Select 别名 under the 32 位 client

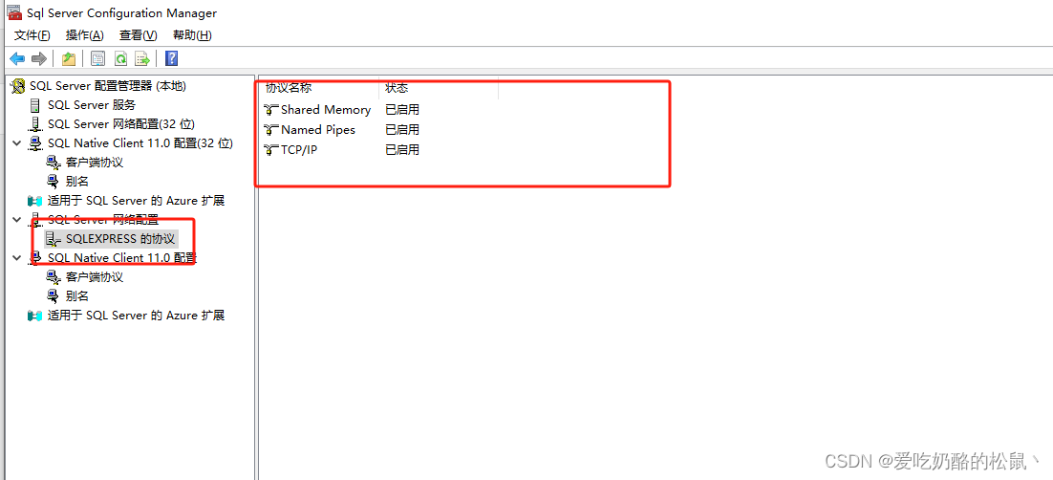click(x=77, y=182)
